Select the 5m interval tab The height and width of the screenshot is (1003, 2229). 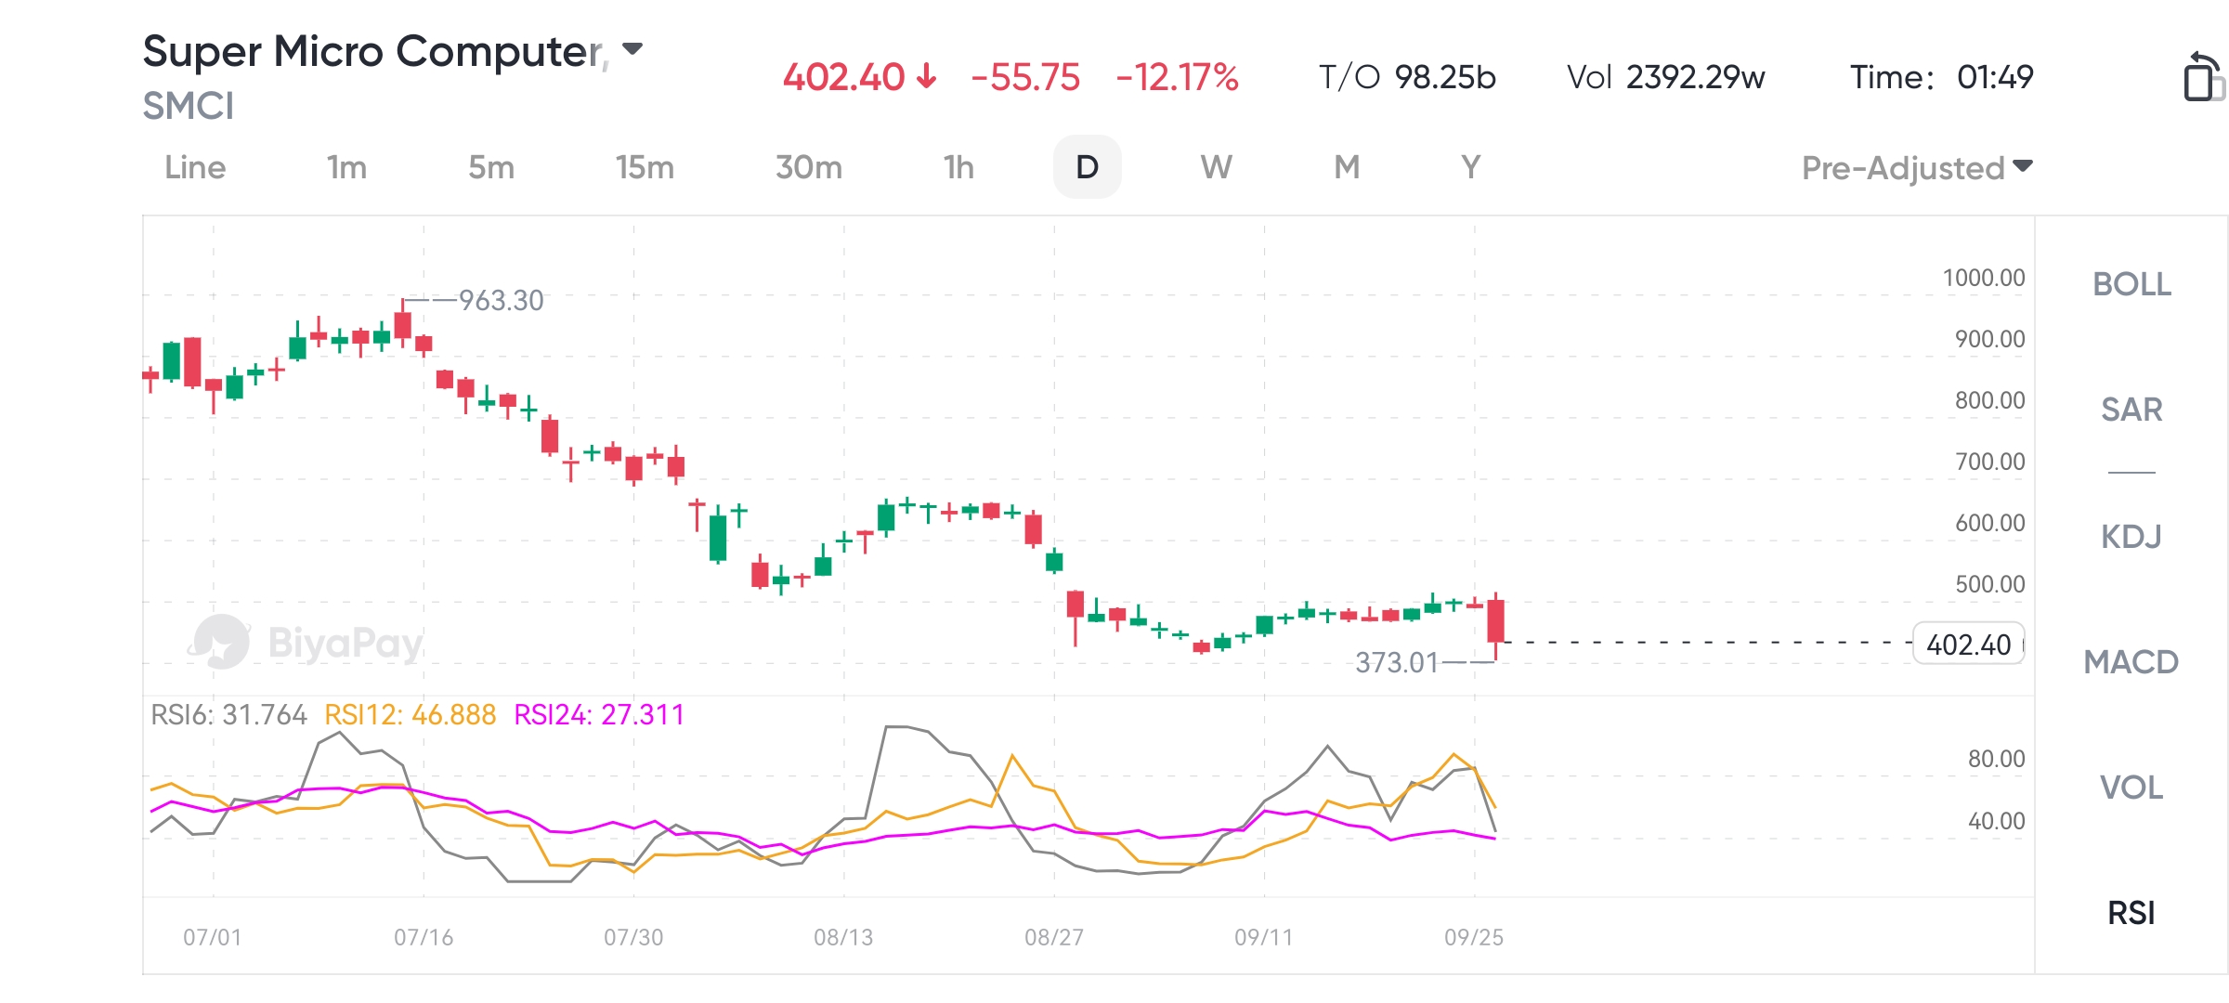[491, 167]
